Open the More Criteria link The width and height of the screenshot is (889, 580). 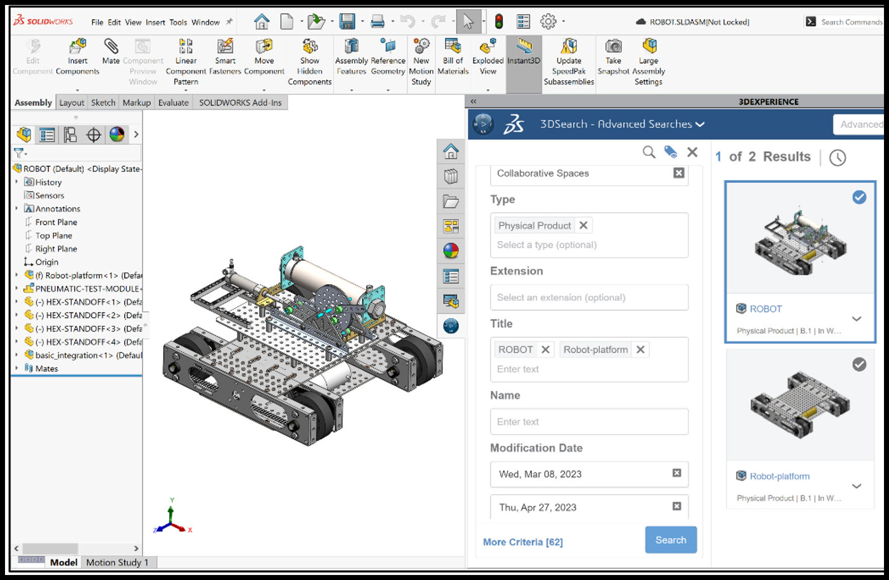pos(523,542)
